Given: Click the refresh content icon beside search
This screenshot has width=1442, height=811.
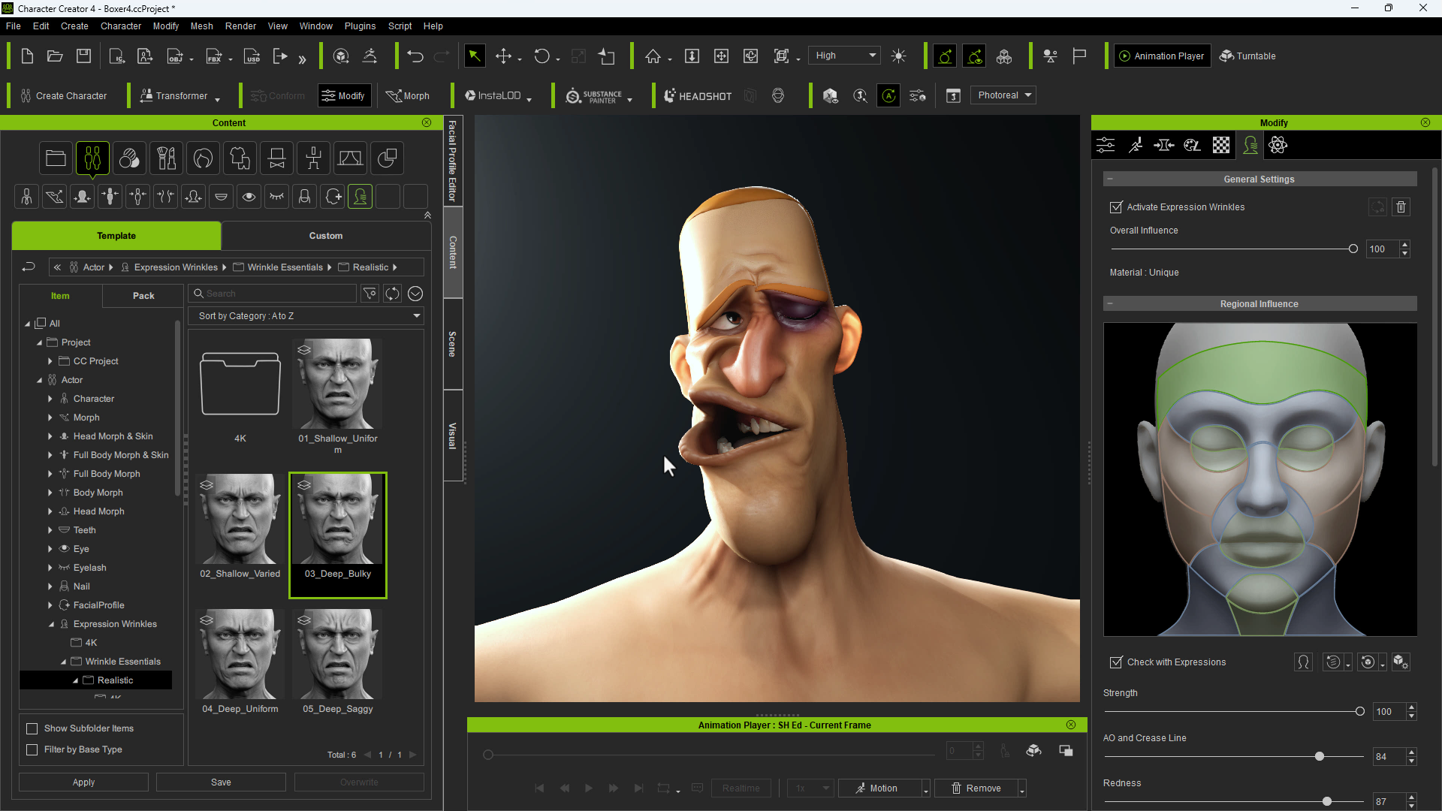Looking at the screenshot, I should pos(392,294).
